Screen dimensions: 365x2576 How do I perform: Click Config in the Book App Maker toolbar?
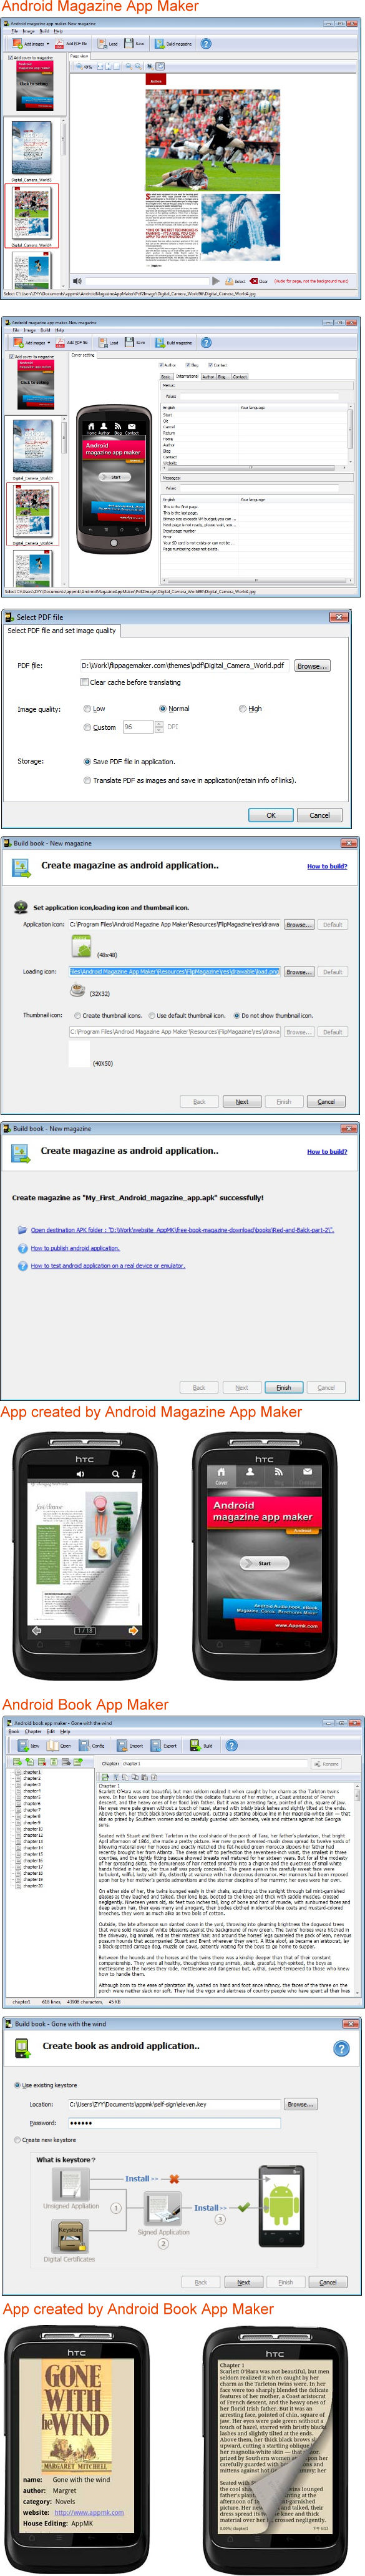[93, 1745]
